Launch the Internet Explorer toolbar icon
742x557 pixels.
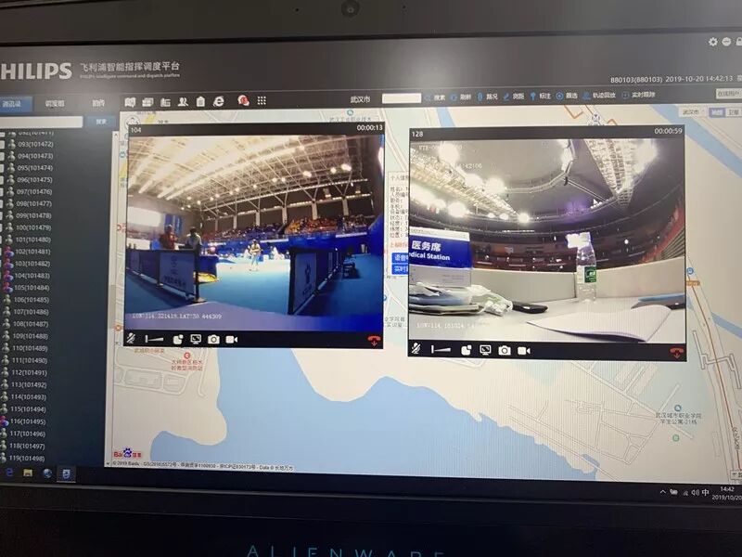[218, 101]
